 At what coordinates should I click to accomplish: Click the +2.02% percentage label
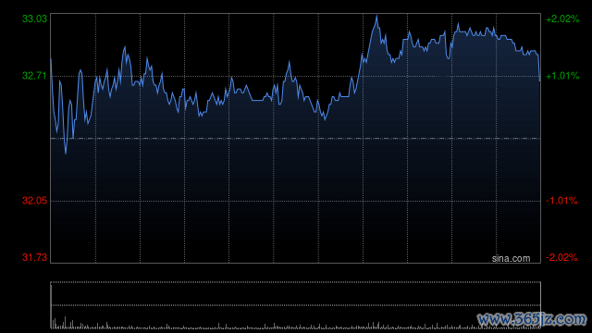(x=562, y=18)
